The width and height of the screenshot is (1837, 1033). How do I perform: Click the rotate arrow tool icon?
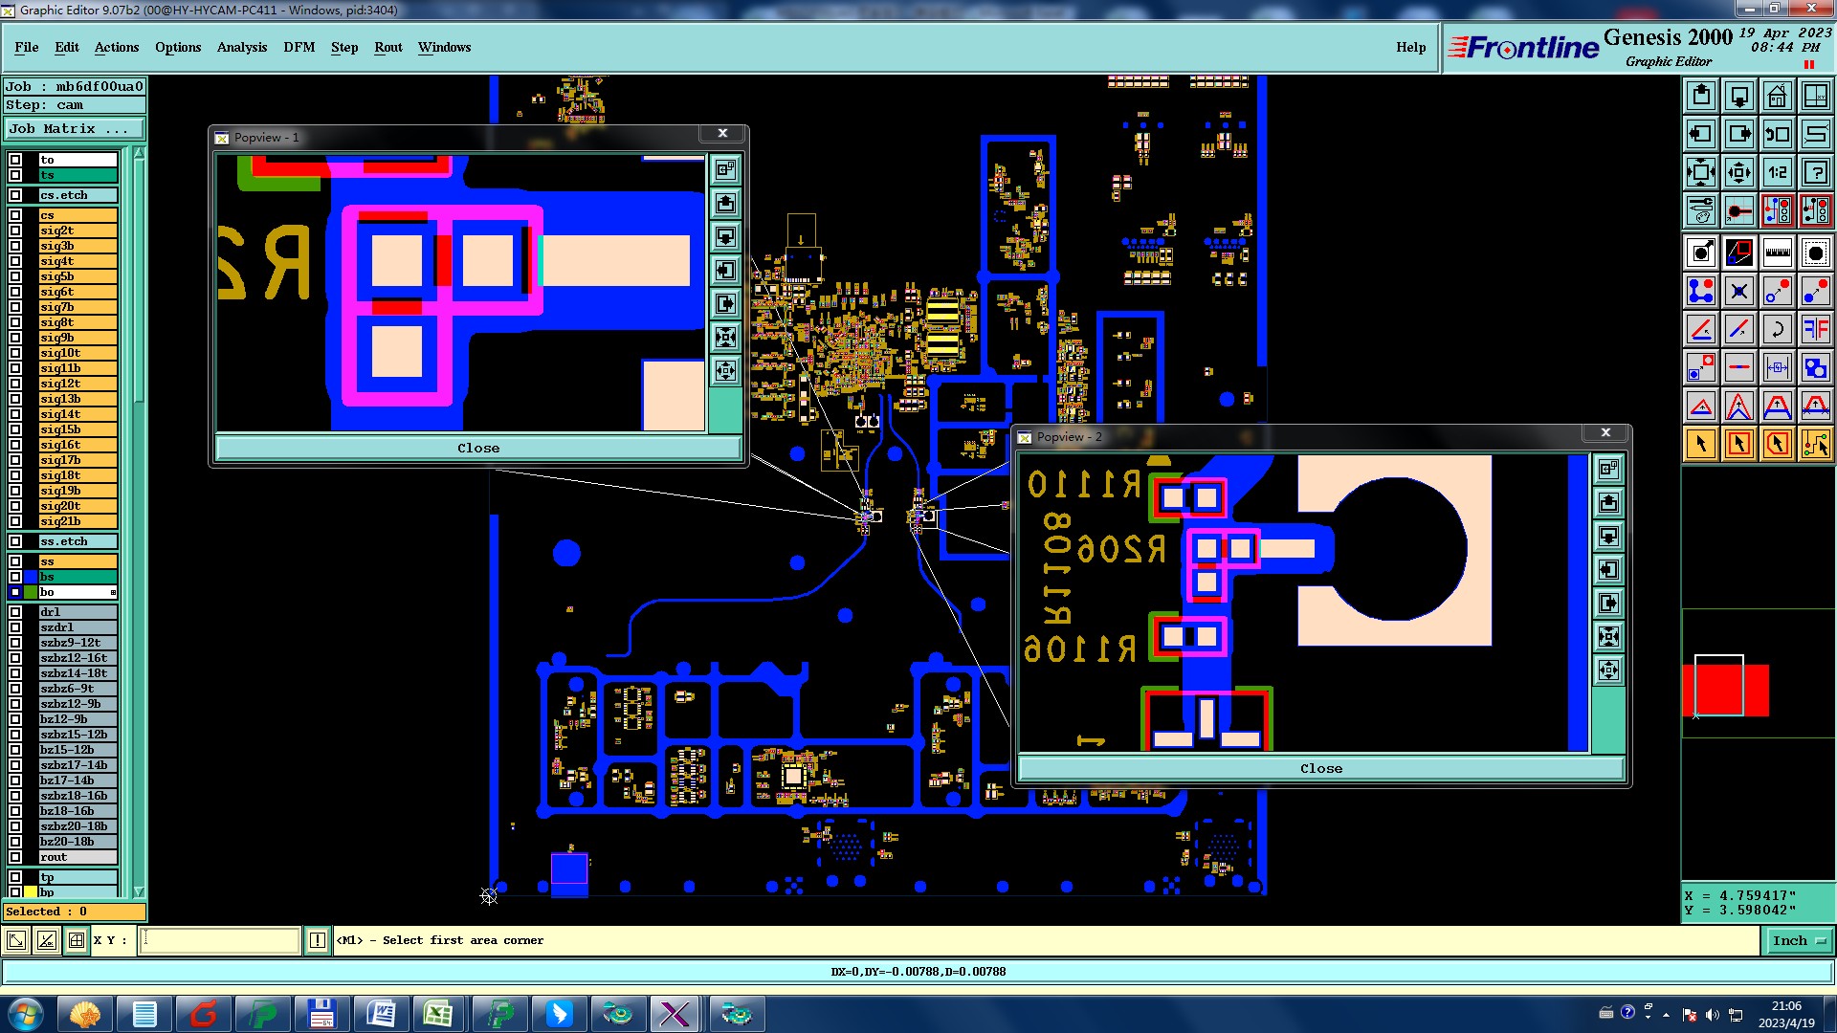1777,329
